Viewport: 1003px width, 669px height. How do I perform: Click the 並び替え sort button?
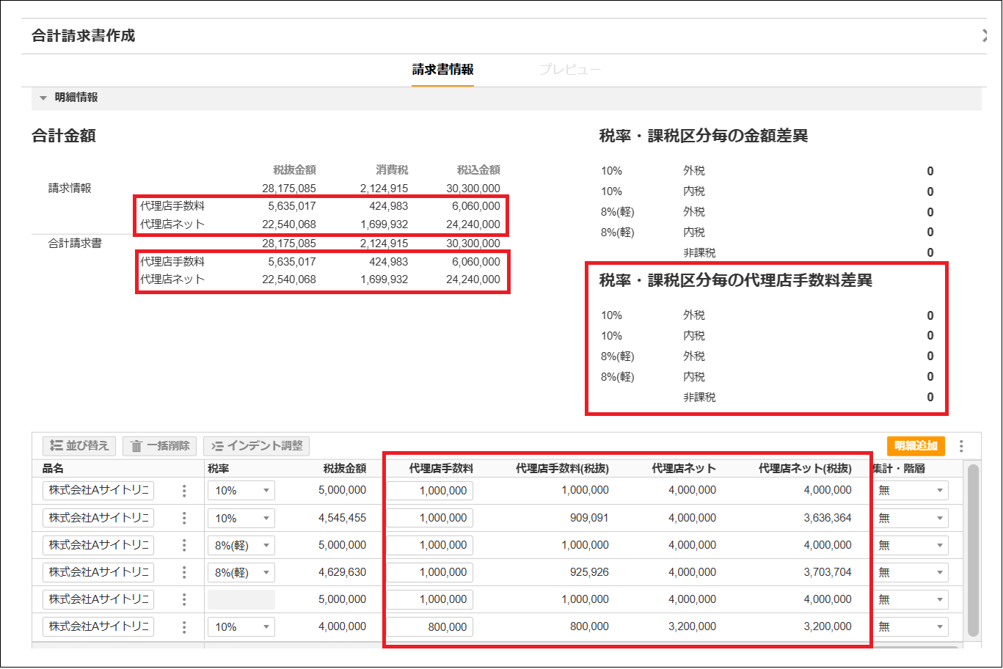point(79,445)
